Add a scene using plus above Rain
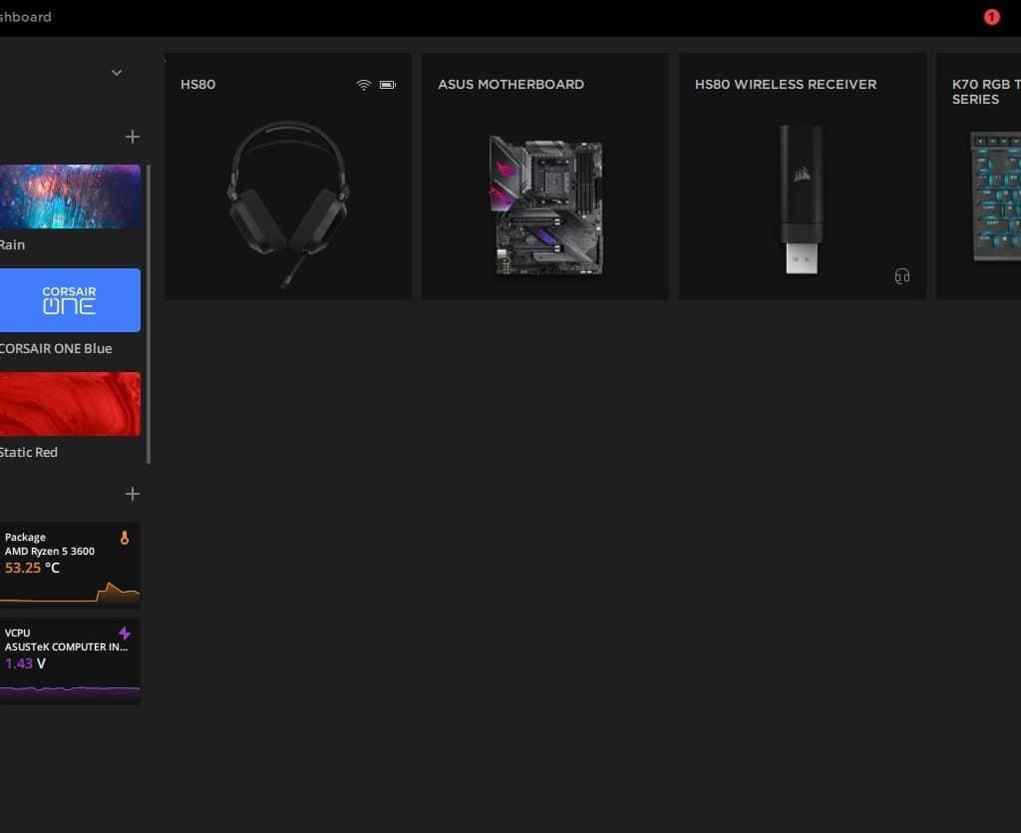The width and height of the screenshot is (1021, 833). [x=133, y=137]
